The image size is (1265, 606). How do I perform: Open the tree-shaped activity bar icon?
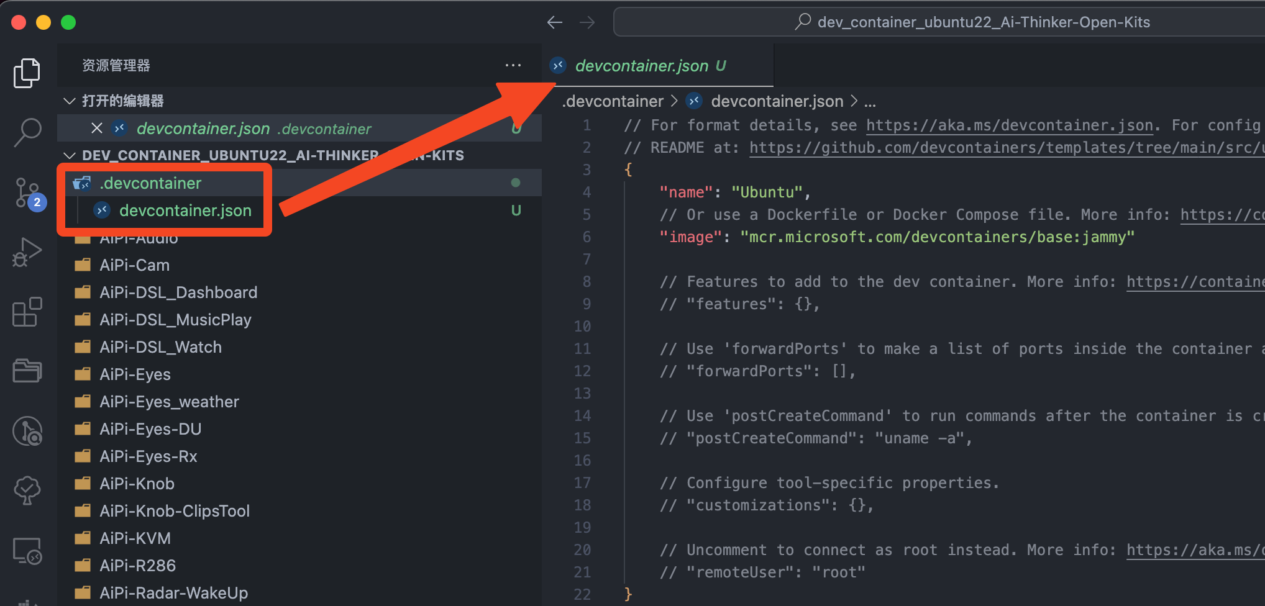(x=27, y=491)
